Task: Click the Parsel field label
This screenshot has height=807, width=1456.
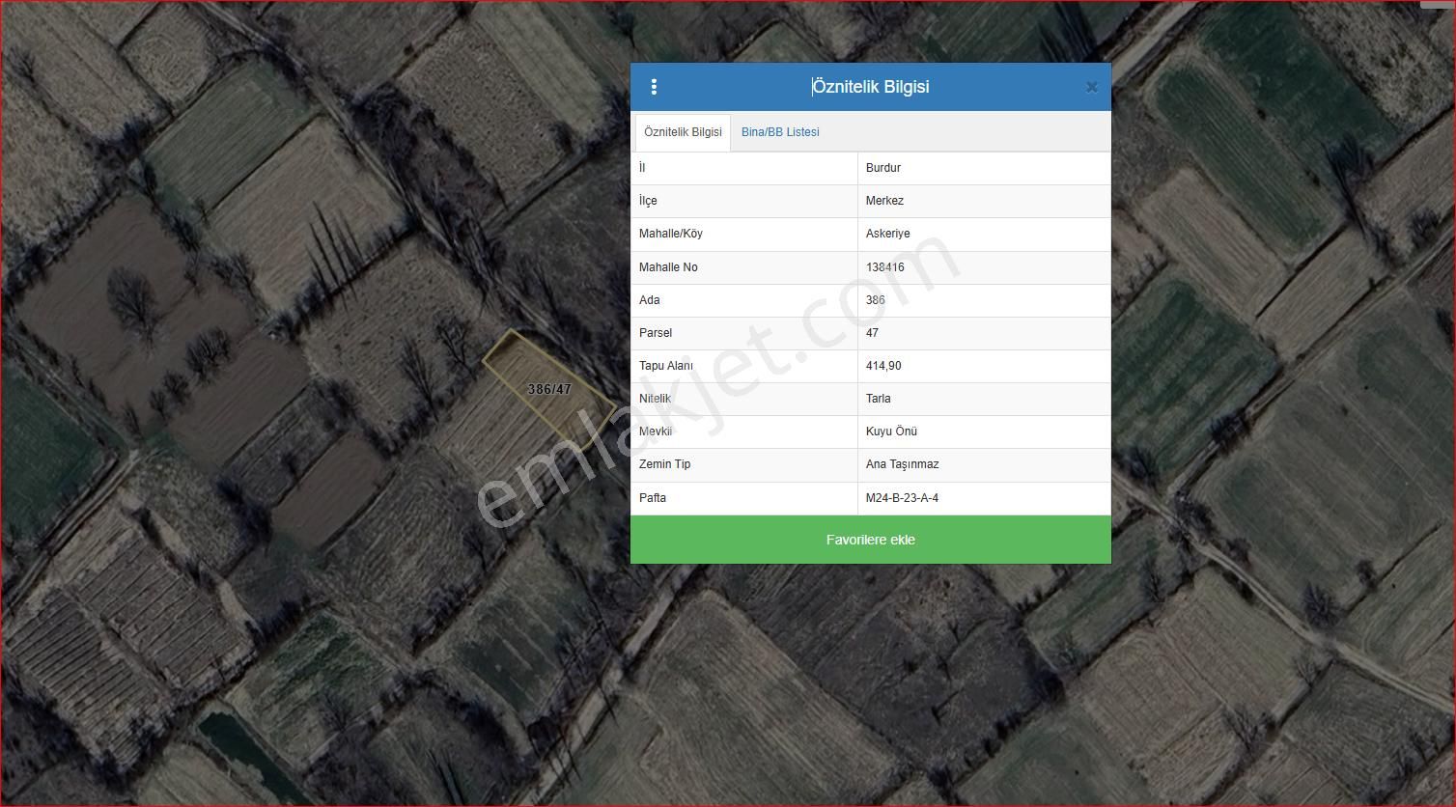Action: pos(656,333)
